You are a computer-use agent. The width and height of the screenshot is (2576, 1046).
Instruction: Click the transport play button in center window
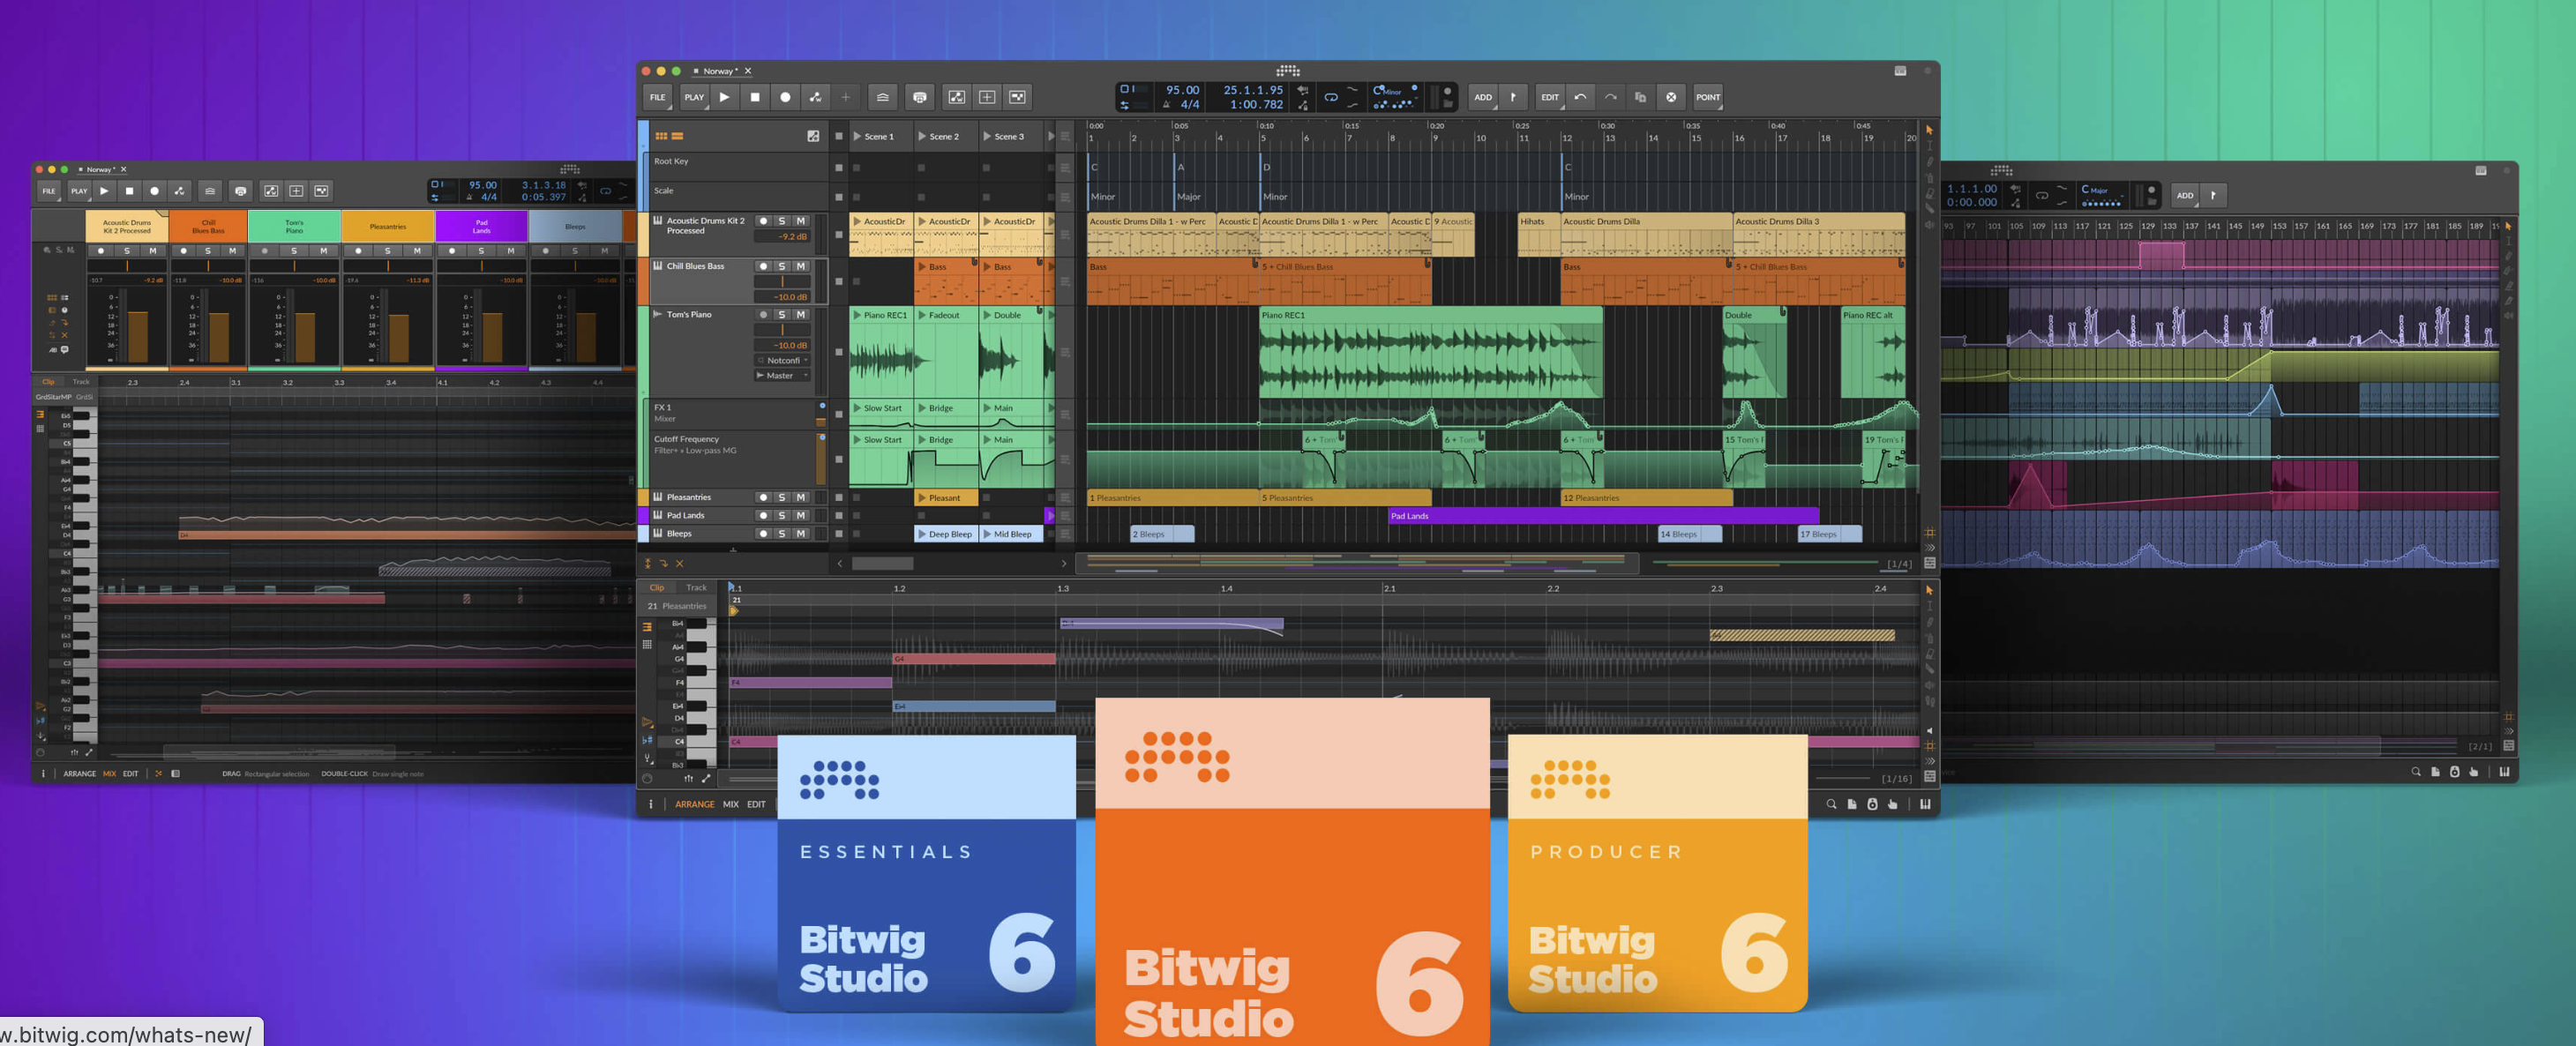click(725, 97)
